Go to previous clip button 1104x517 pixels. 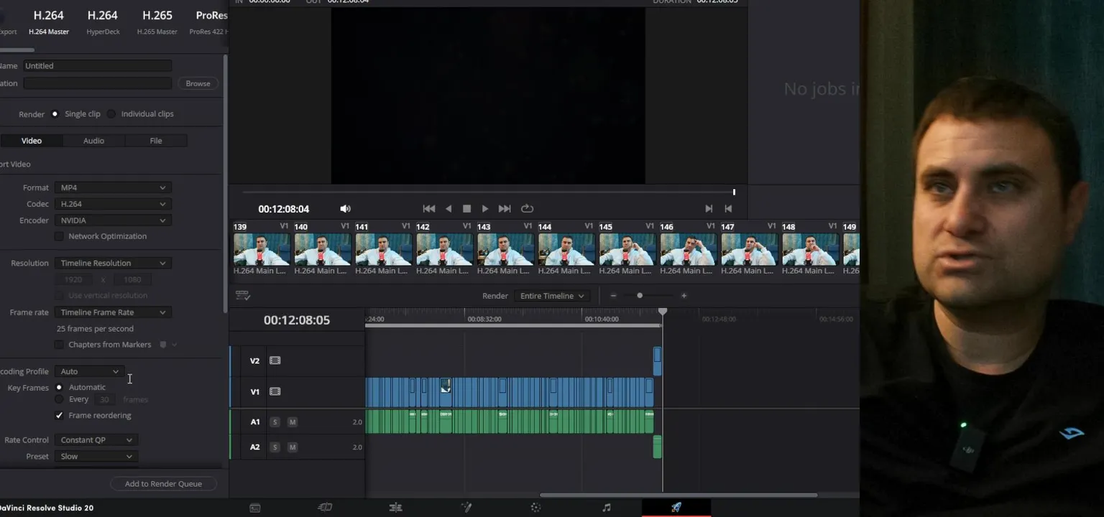click(x=728, y=209)
